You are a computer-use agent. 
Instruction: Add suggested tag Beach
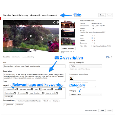click(x=46, y=101)
